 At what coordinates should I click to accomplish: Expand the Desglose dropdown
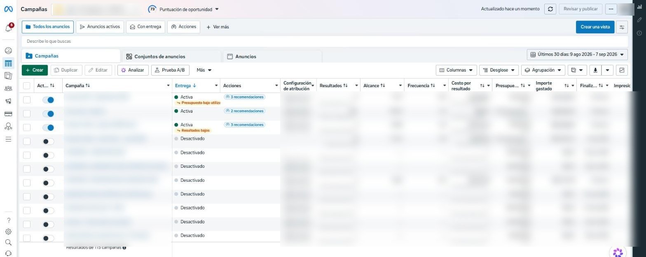(499, 70)
